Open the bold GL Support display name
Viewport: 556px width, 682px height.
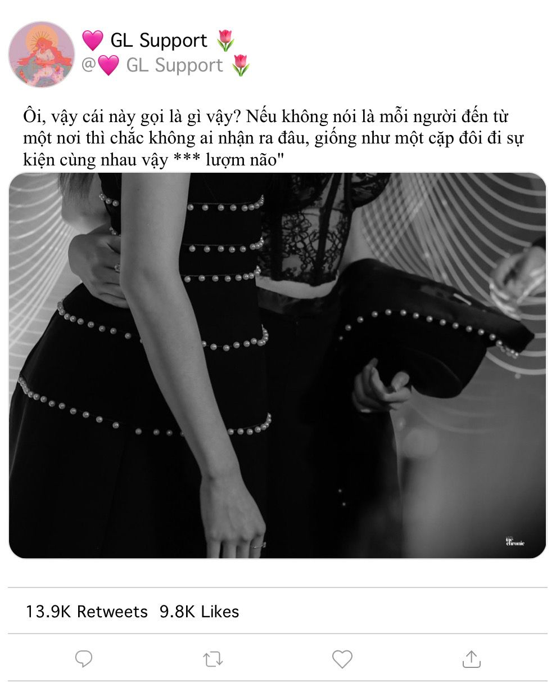point(159,41)
